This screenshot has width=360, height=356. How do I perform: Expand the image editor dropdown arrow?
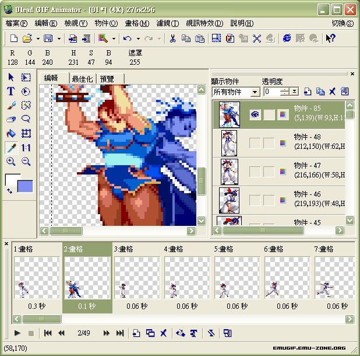(114, 39)
